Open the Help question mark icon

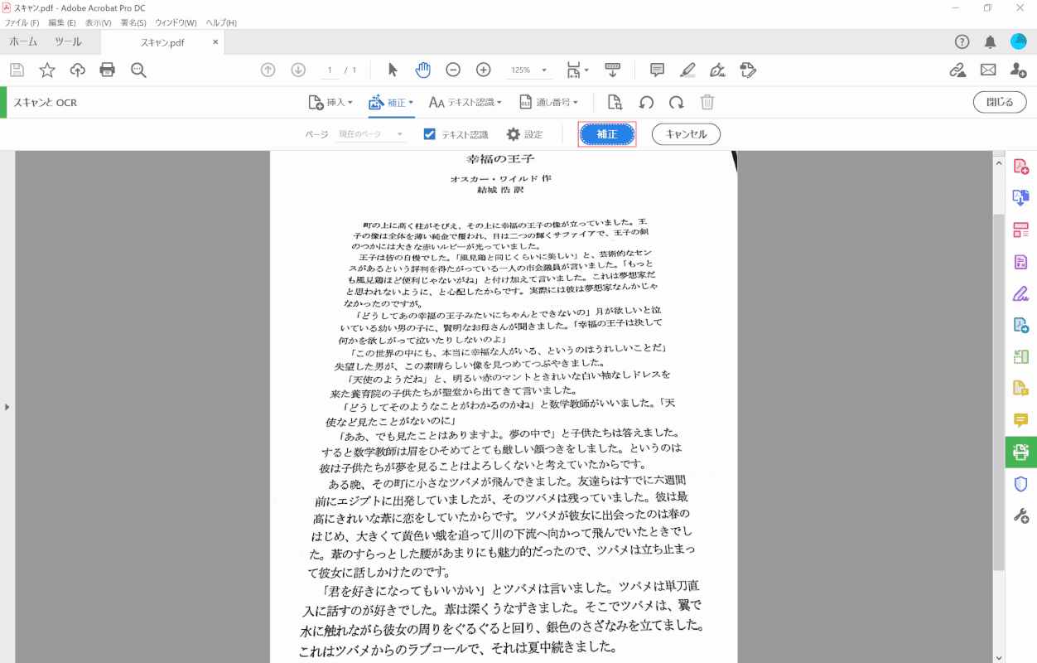[x=962, y=42]
